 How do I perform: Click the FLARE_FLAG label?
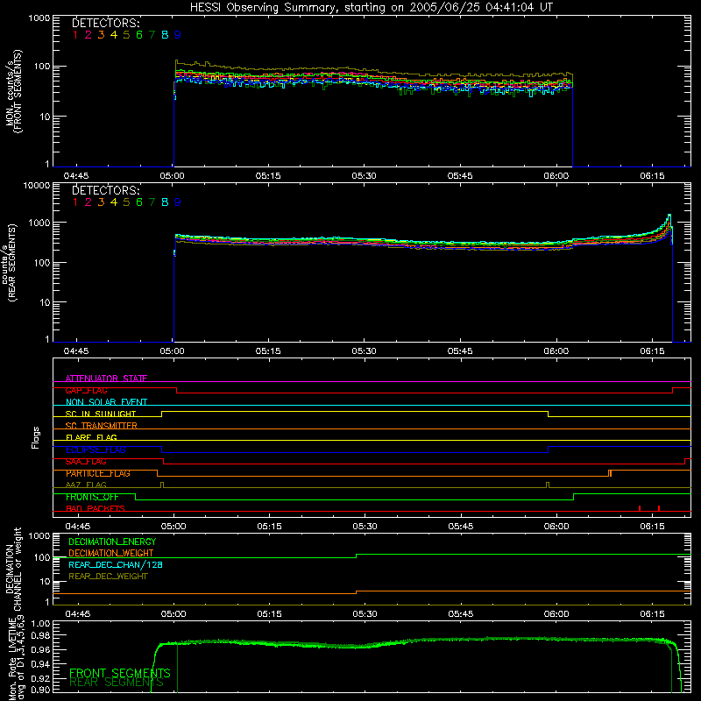pos(91,437)
